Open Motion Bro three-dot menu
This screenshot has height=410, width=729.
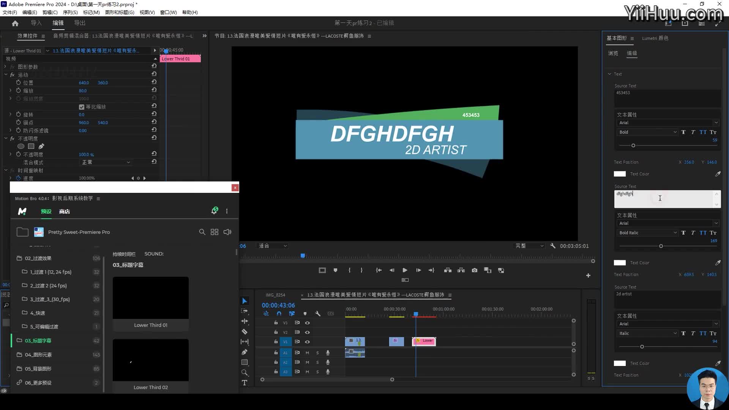point(227,211)
